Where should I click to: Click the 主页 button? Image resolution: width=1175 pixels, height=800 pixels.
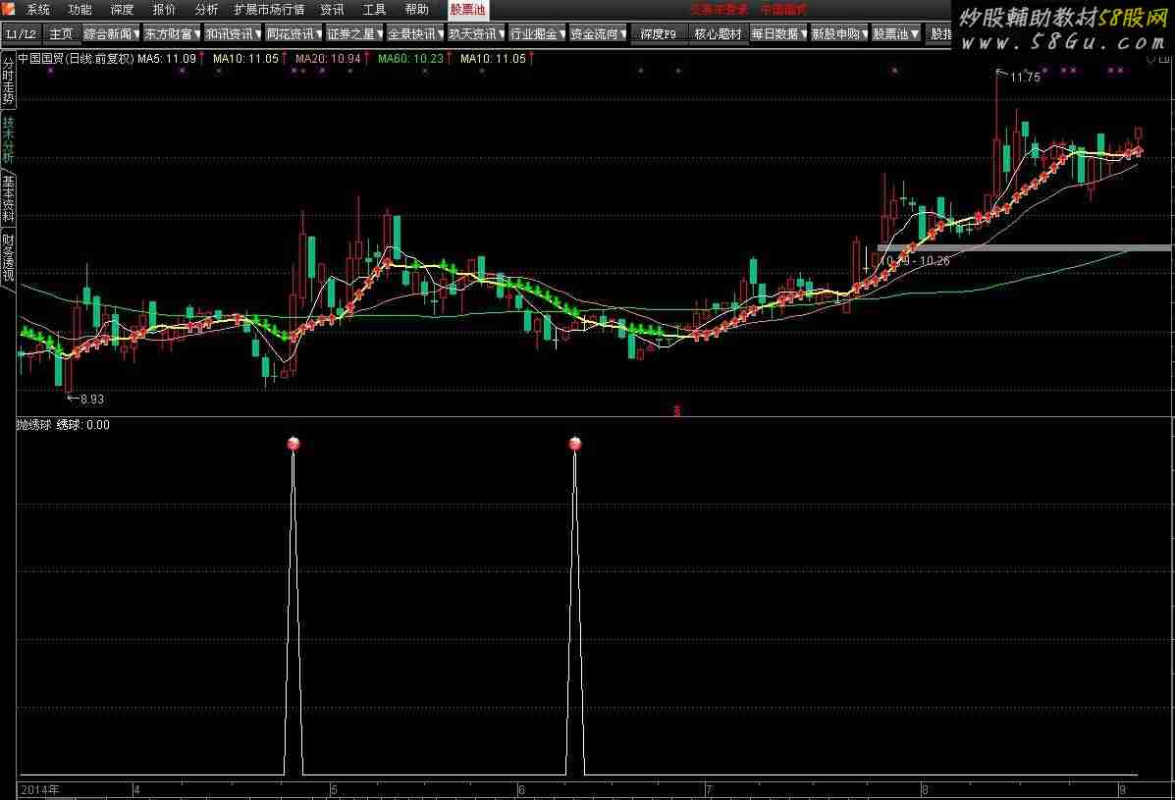point(61,33)
